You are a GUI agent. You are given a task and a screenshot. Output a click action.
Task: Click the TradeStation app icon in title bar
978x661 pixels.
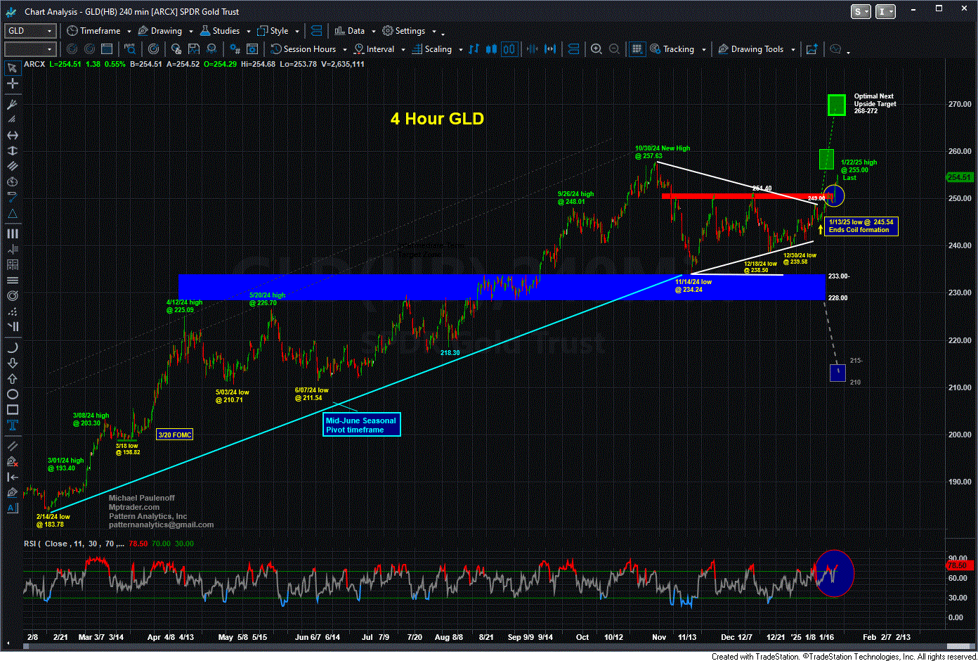pos(11,11)
